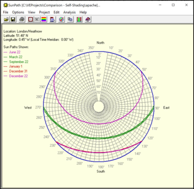Open the Options menu
194x189 pixels.
pos(18,12)
